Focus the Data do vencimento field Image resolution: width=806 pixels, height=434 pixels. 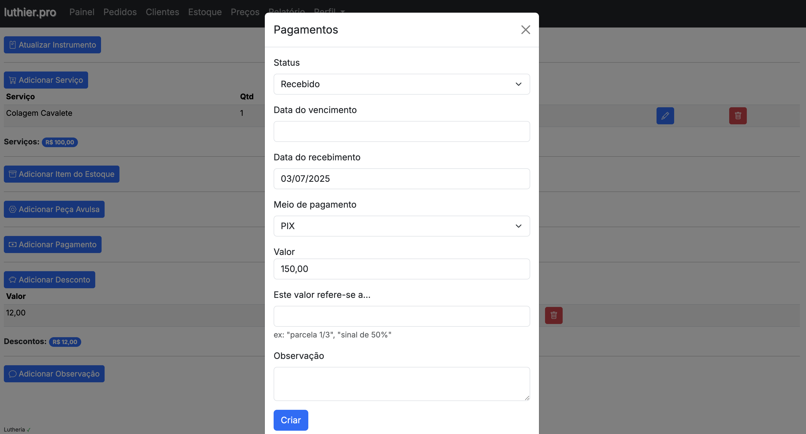pyautogui.click(x=401, y=131)
